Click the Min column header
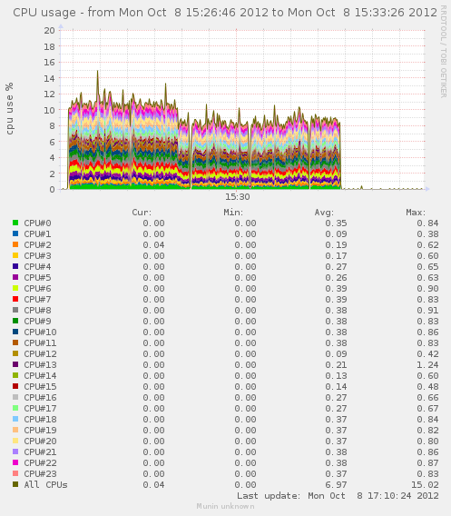The height and width of the screenshot is (516, 451). pos(233,213)
